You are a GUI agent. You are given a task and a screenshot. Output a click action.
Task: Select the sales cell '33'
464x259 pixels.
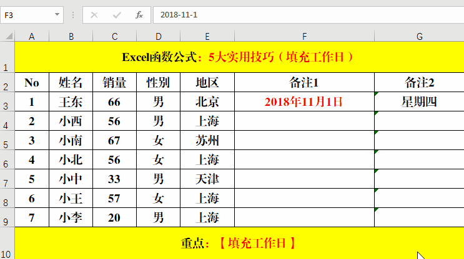[115, 179]
